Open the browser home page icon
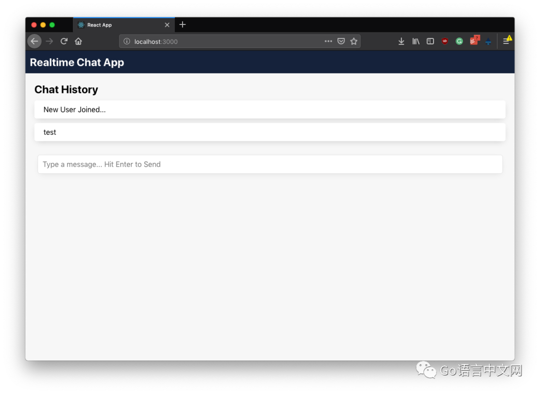This screenshot has height=394, width=540. [78, 41]
